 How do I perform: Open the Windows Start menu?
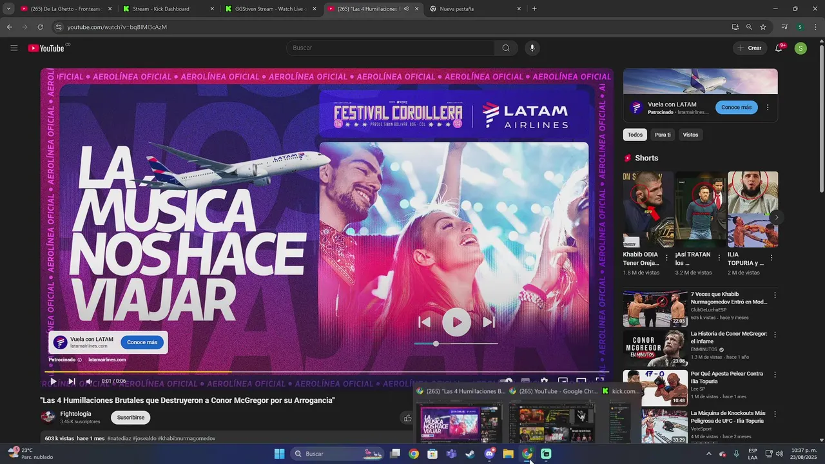pyautogui.click(x=279, y=454)
